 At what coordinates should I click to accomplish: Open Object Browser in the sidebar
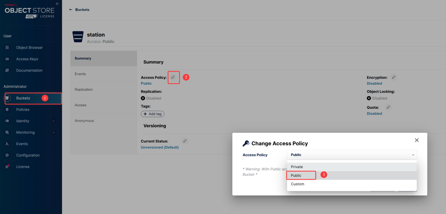click(29, 48)
